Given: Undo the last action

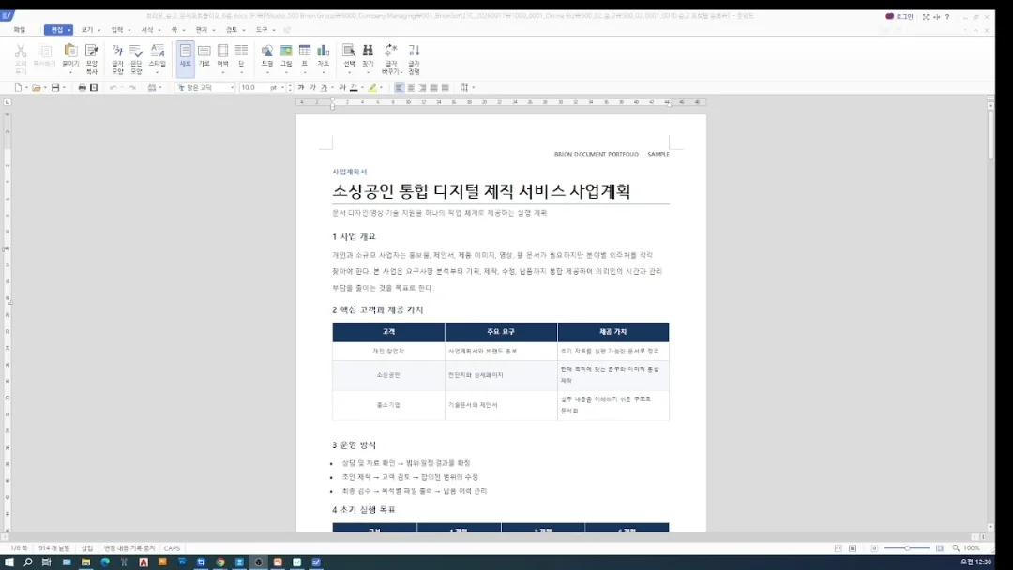Looking at the screenshot, I should pos(113,88).
